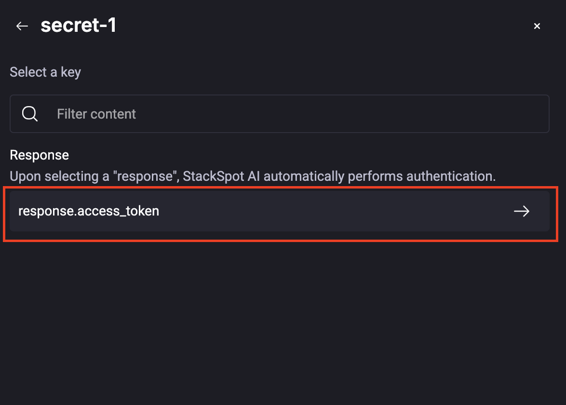Click the secret-1 panel title

pos(78,26)
